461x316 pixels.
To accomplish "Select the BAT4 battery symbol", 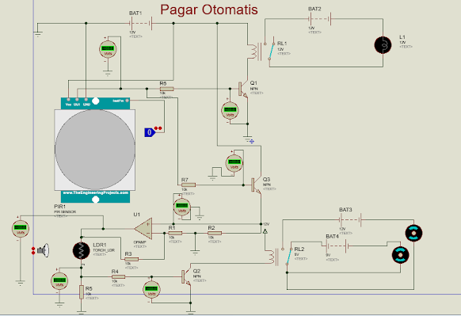I will [x=337, y=246].
